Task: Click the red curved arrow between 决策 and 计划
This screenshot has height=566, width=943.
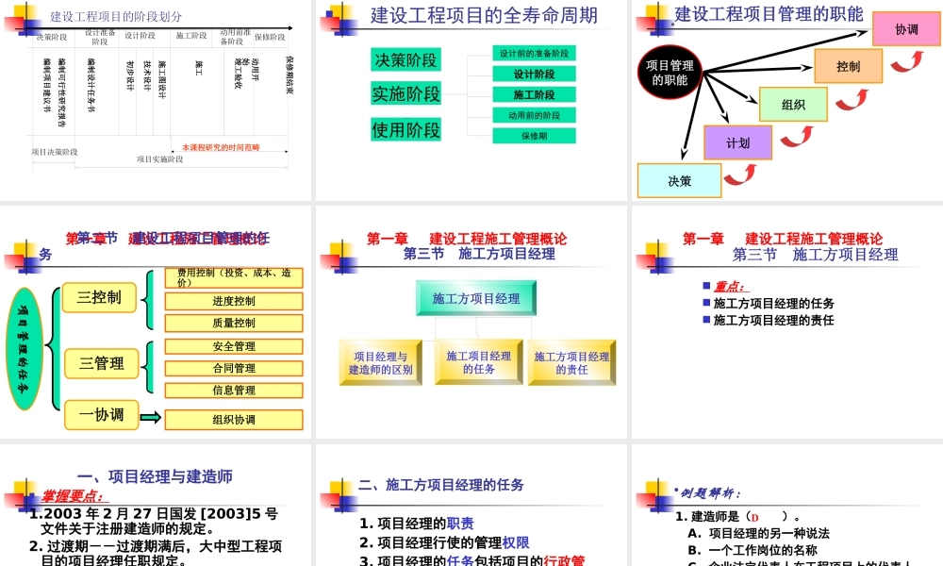Action: [740, 175]
